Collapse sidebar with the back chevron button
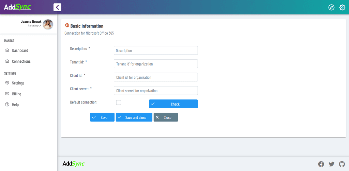Screen dimensions: 349x171 coord(57,7)
